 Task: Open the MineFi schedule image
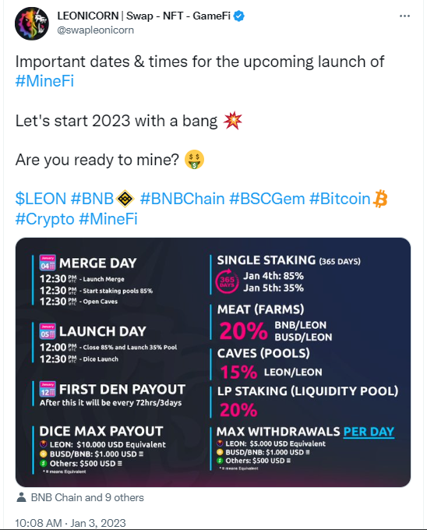tap(213, 362)
